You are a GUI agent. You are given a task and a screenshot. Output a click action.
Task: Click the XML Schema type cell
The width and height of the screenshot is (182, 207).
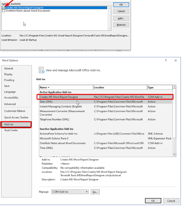[x=155, y=134]
